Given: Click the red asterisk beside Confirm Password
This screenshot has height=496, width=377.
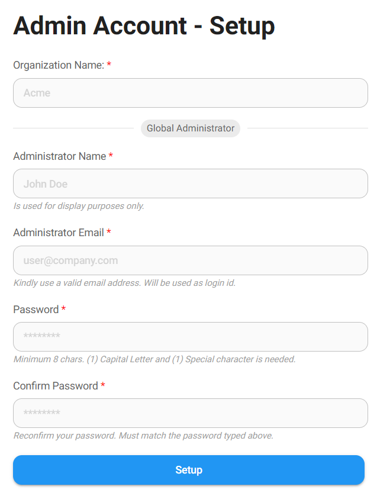Looking at the screenshot, I should (x=103, y=385).
